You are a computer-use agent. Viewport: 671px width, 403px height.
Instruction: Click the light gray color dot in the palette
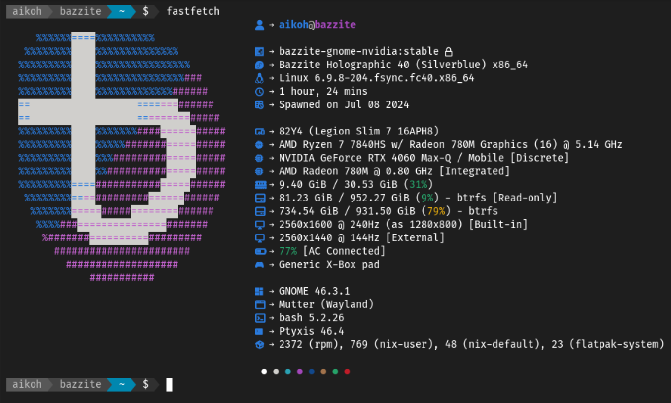click(276, 371)
